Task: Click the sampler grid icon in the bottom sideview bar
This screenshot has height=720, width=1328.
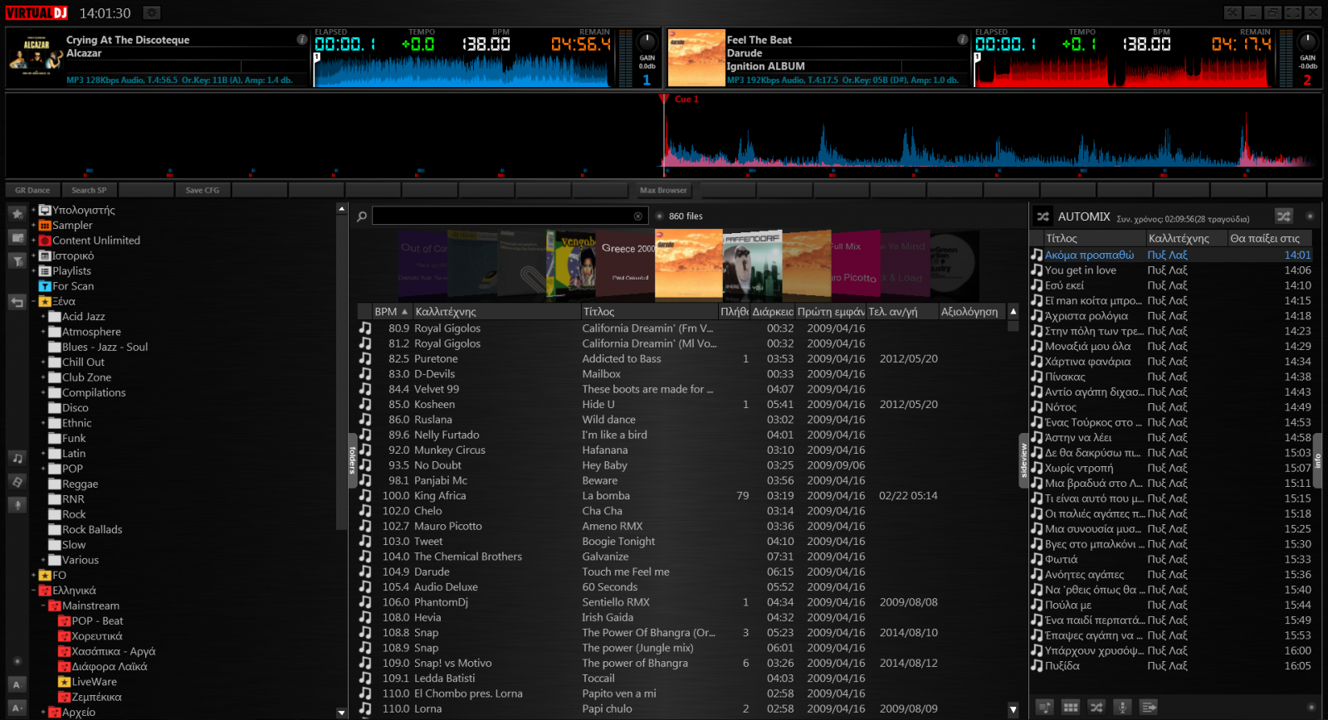Action: click(1071, 707)
